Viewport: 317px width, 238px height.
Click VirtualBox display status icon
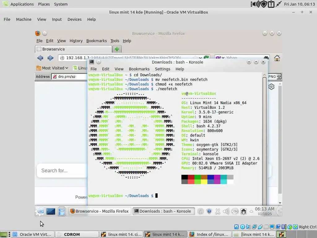tap(272, 227)
